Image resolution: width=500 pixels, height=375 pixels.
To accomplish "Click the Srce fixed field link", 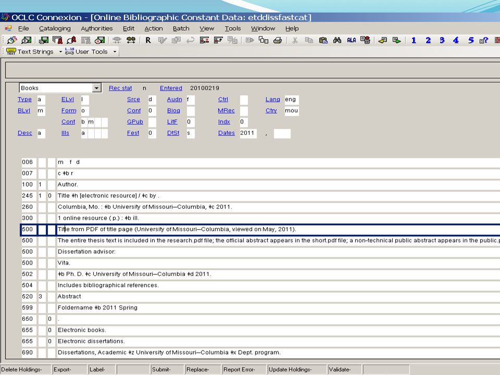I will [133, 99].
